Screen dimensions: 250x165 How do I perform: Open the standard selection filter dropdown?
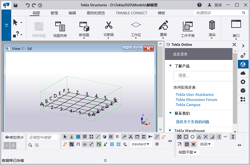141,144
